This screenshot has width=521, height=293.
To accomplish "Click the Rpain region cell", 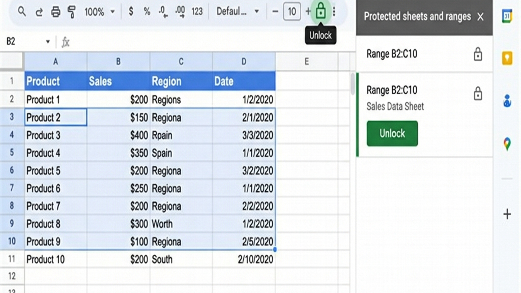I will pyautogui.click(x=181, y=135).
